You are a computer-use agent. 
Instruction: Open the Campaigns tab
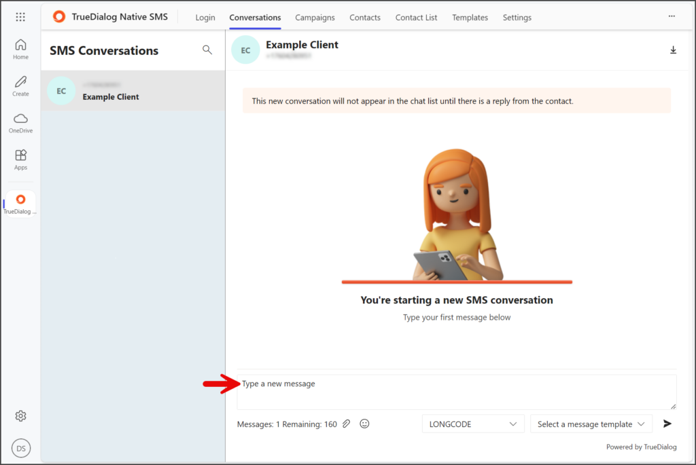pyautogui.click(x=315, y=17)
